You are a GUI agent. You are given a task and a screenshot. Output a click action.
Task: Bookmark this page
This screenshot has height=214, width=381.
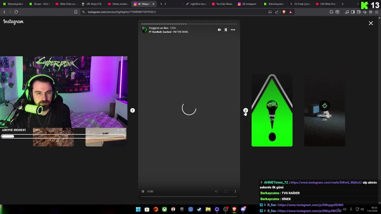[x=76, y=12]
